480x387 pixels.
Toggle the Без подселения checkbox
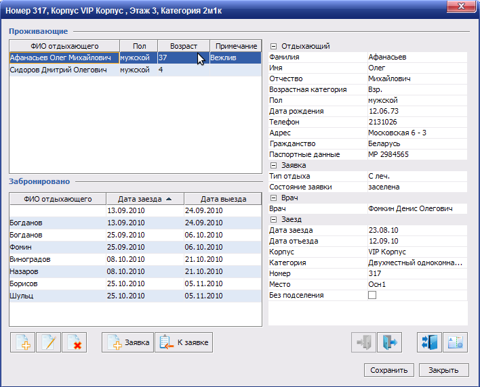[x=372, y=295]
